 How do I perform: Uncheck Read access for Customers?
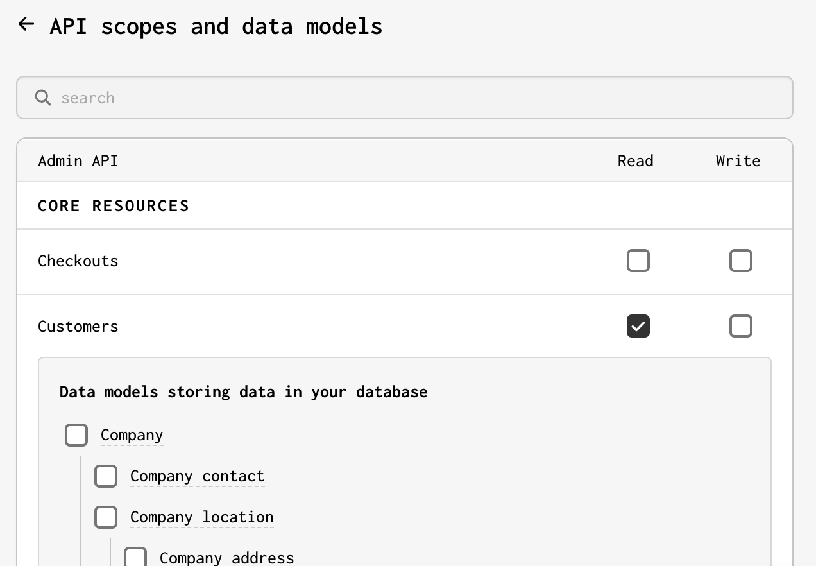pos(638,327)
